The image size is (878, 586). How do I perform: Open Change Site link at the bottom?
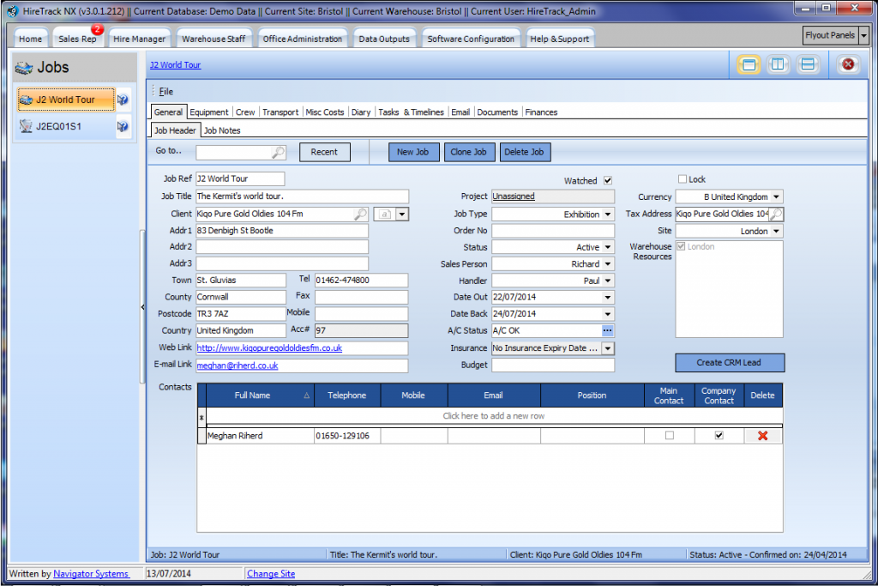[270, 573]
